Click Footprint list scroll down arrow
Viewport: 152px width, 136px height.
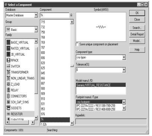point(124,108)
